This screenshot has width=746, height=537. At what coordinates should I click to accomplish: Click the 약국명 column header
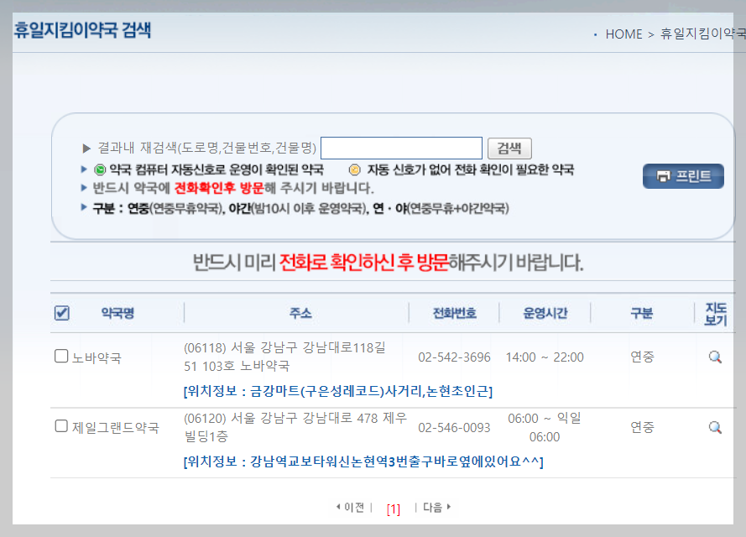click(117, 313)
